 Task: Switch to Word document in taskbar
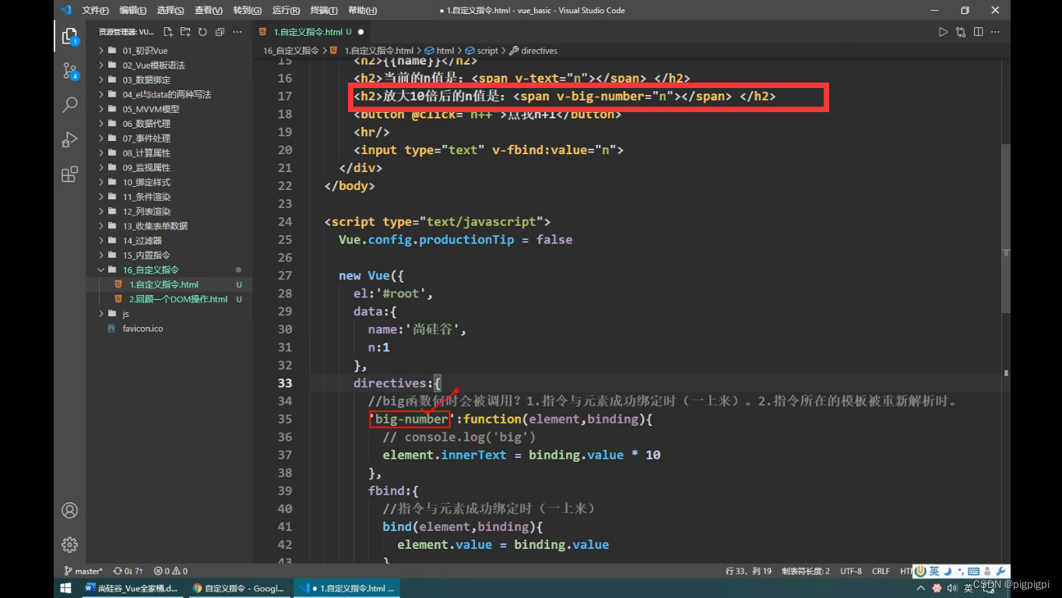click(132, 588)
